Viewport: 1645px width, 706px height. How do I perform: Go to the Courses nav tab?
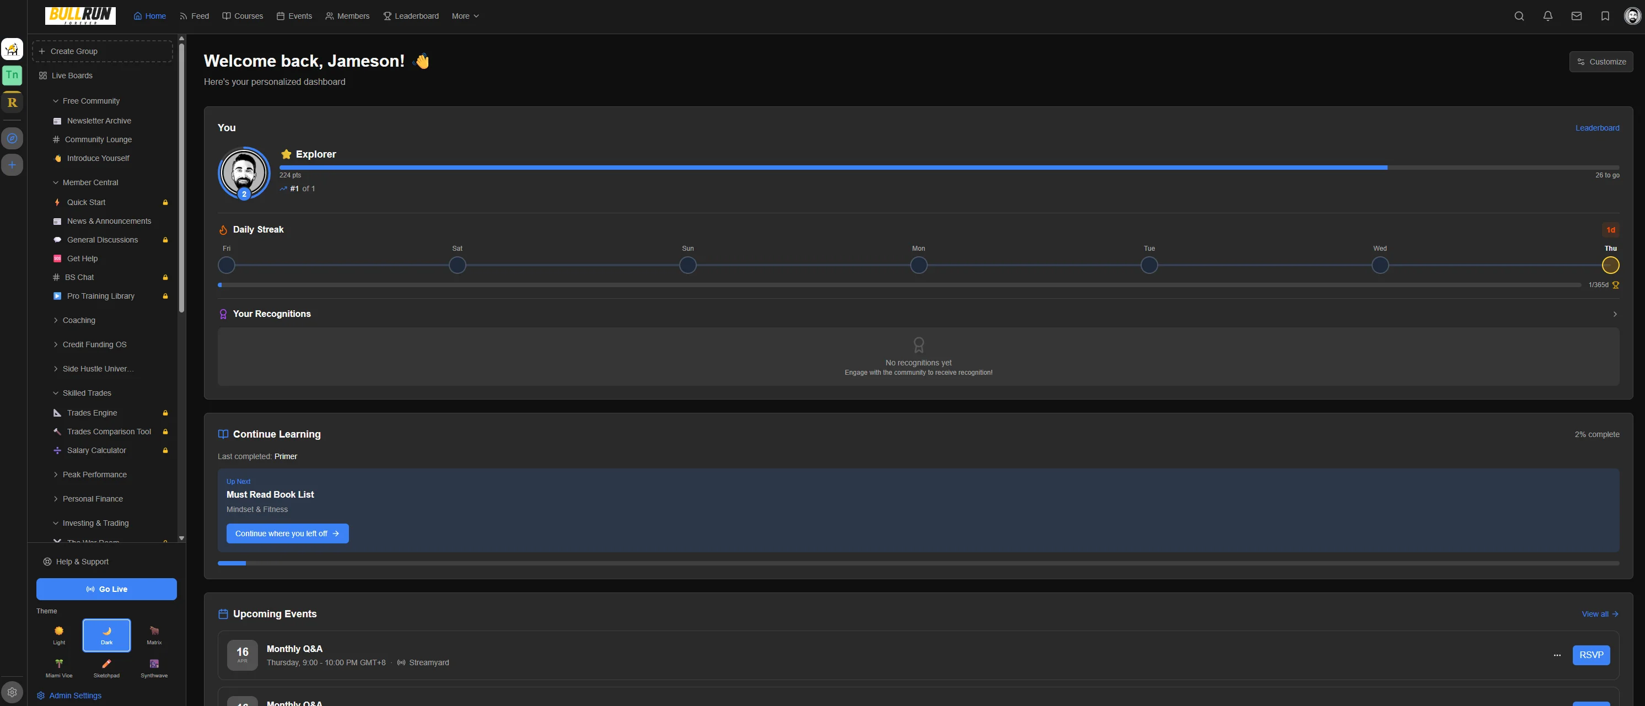243,16
